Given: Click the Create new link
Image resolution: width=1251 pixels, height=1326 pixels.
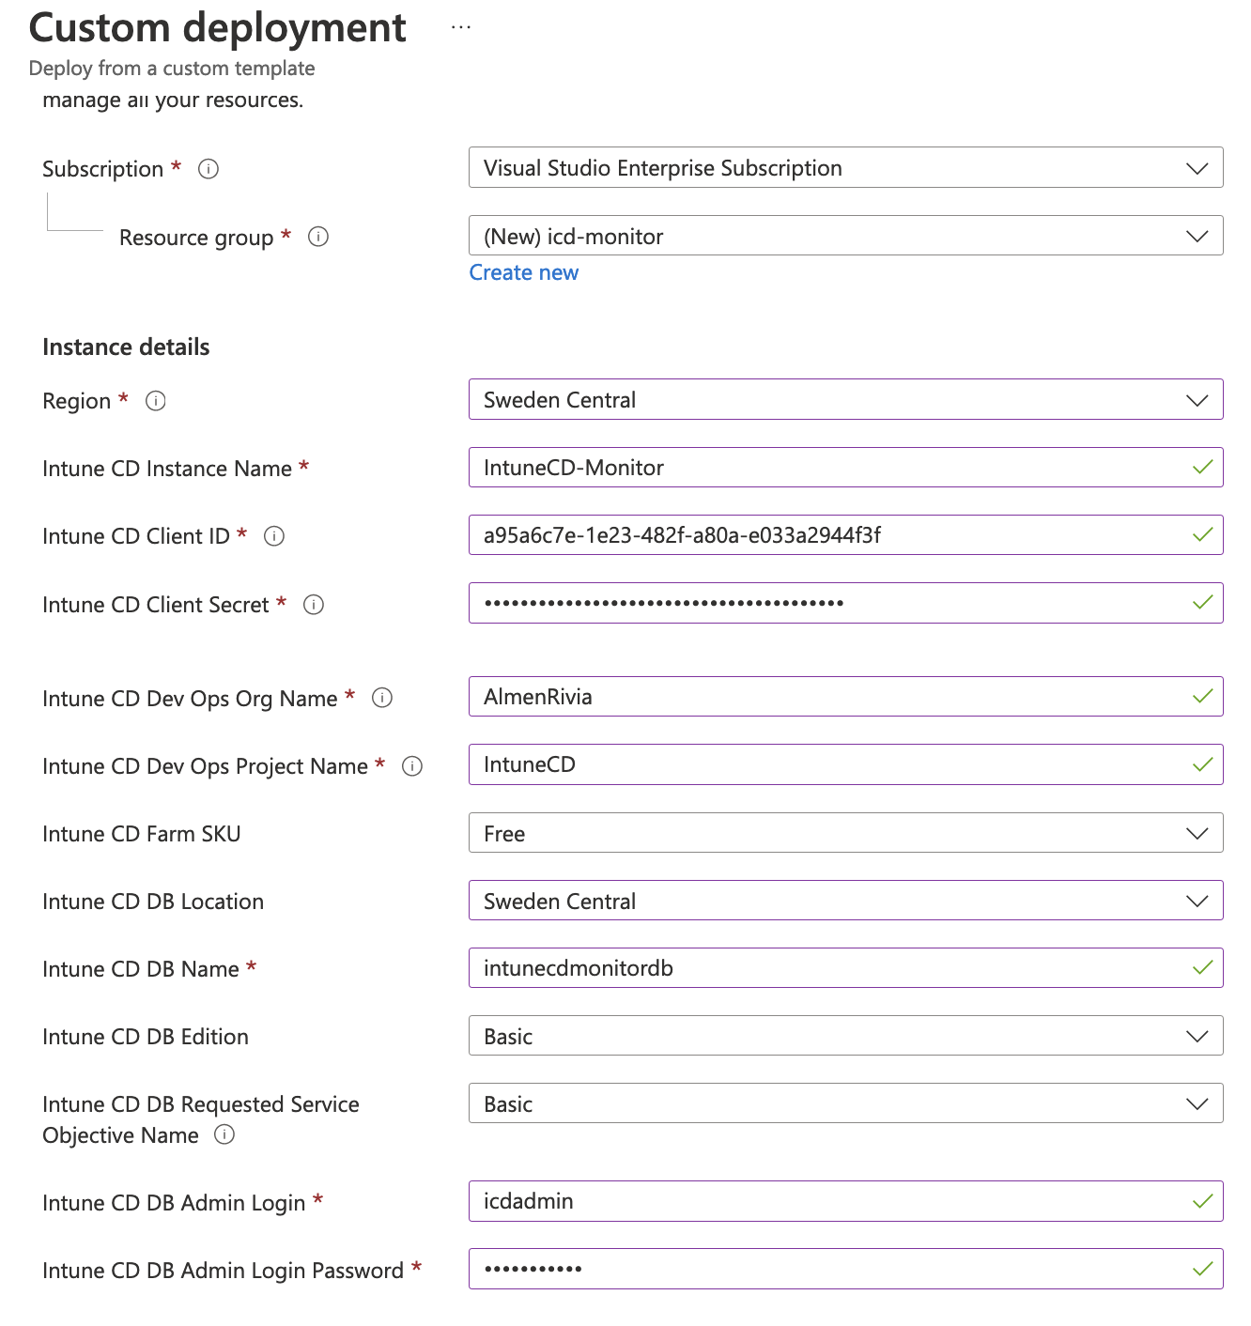Looking at the screenshot, I should tap(523, 272).
